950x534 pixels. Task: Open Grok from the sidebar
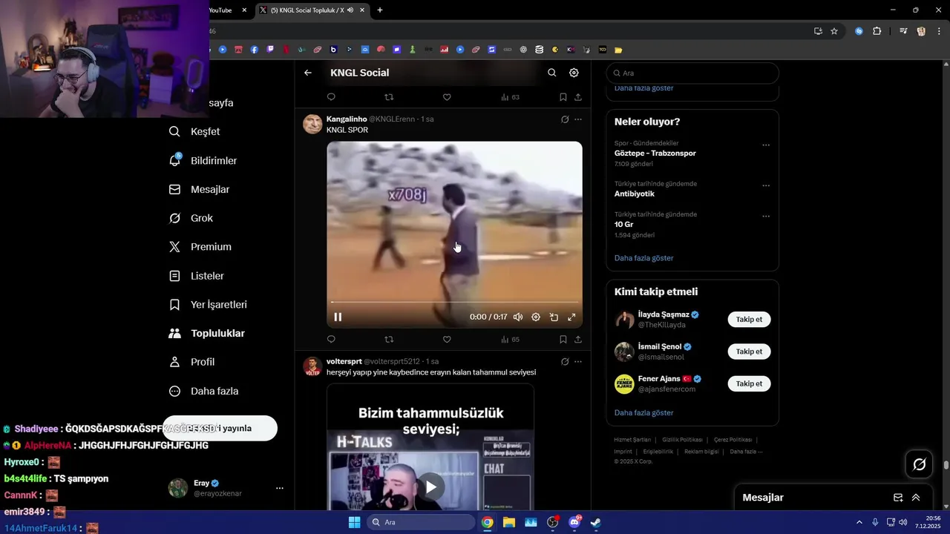pyautogui.click(x=191, y=218)
